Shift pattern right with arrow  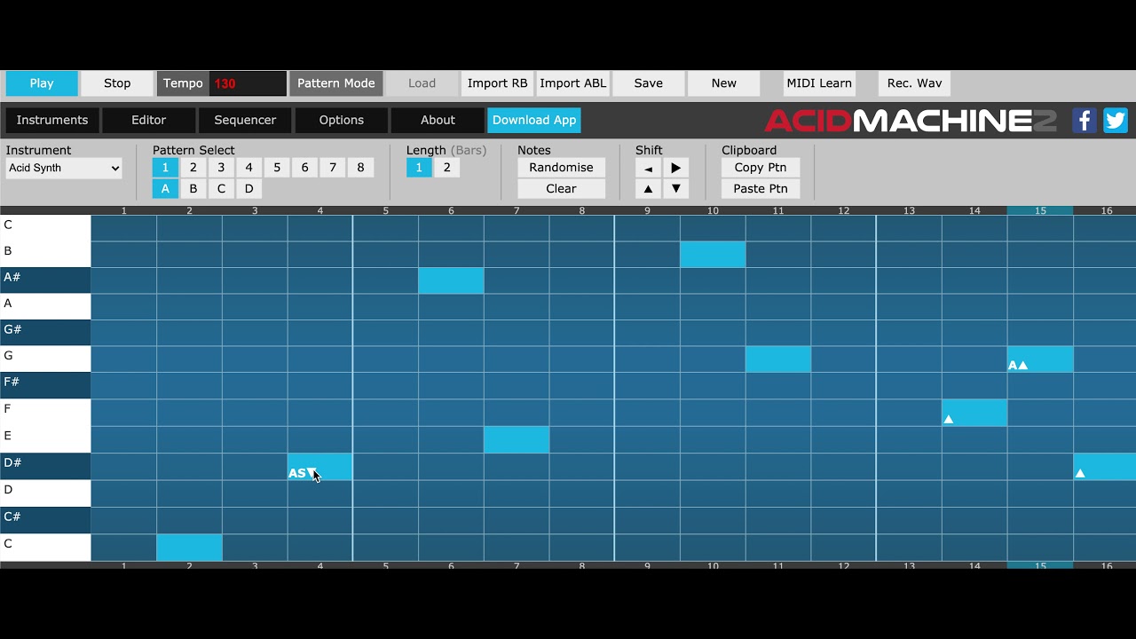tap(675, 168)
